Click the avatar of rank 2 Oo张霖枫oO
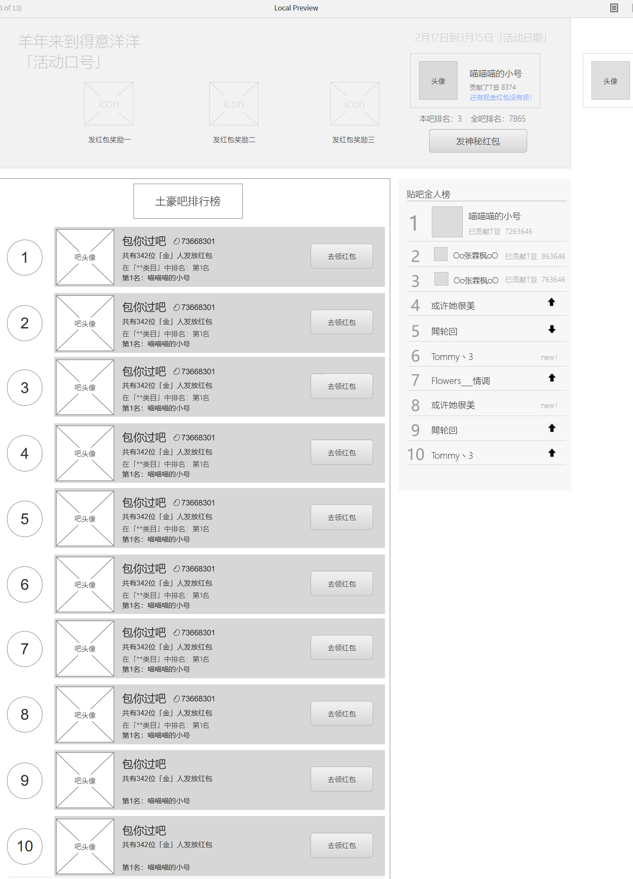This screenshot has width=633, height=879. point(441,254)
